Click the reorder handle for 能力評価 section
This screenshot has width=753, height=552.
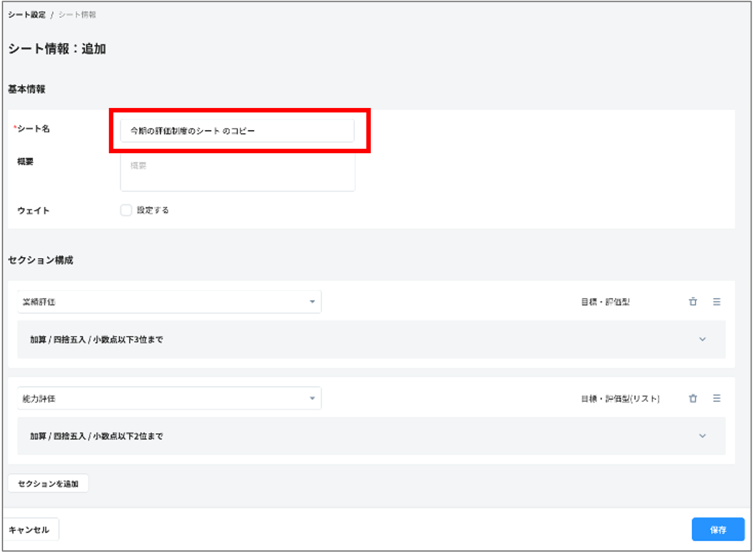pos(716,398)
